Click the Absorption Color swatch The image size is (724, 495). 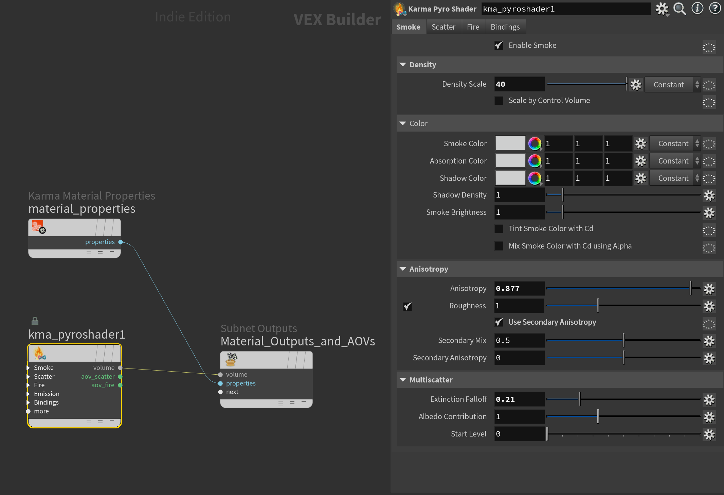pos(510,161)
